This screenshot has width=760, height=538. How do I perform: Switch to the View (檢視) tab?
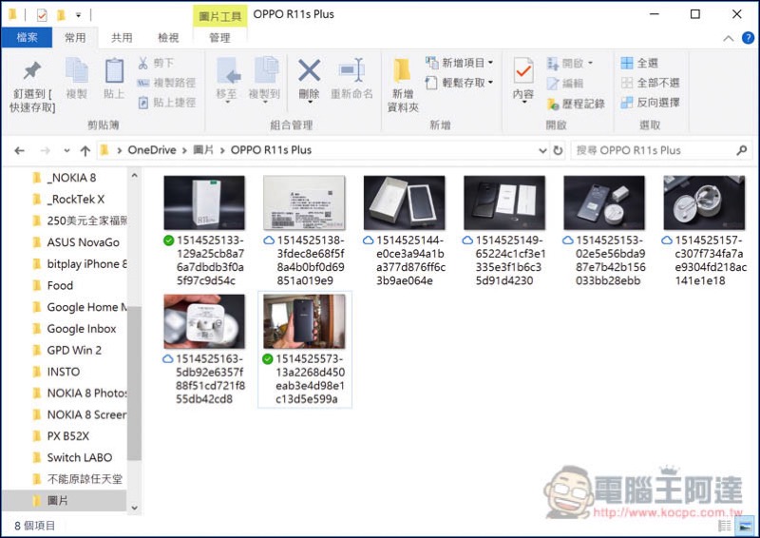click(x=168, y=38)
